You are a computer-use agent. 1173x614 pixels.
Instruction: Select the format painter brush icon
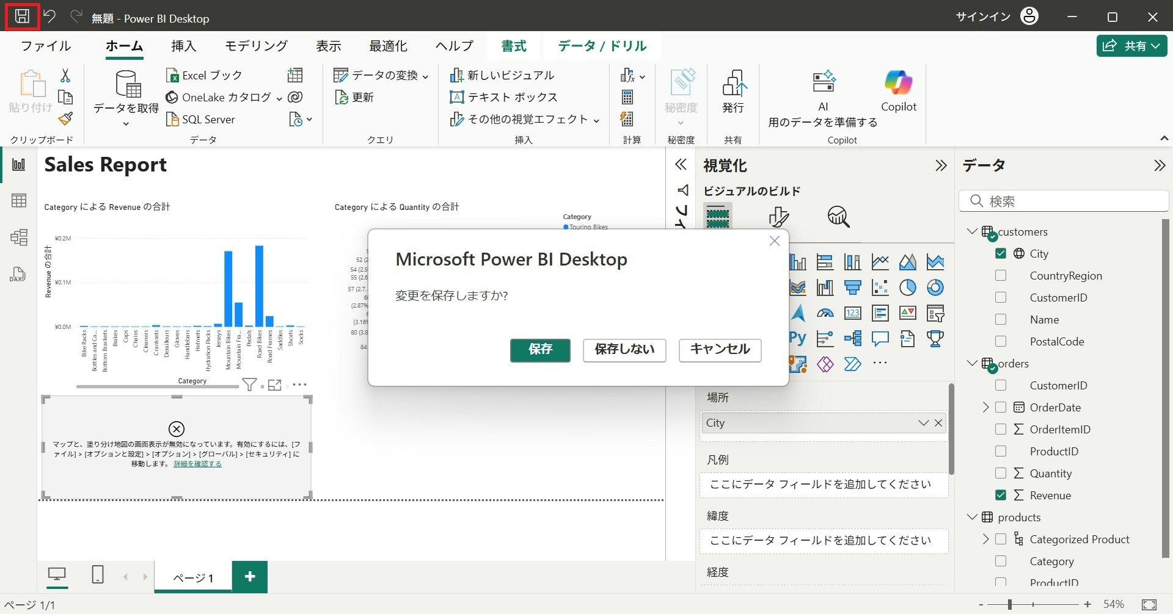[65, 118]
